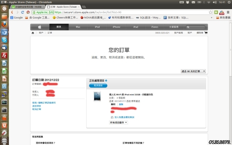Open the Google bookmark

17,18
